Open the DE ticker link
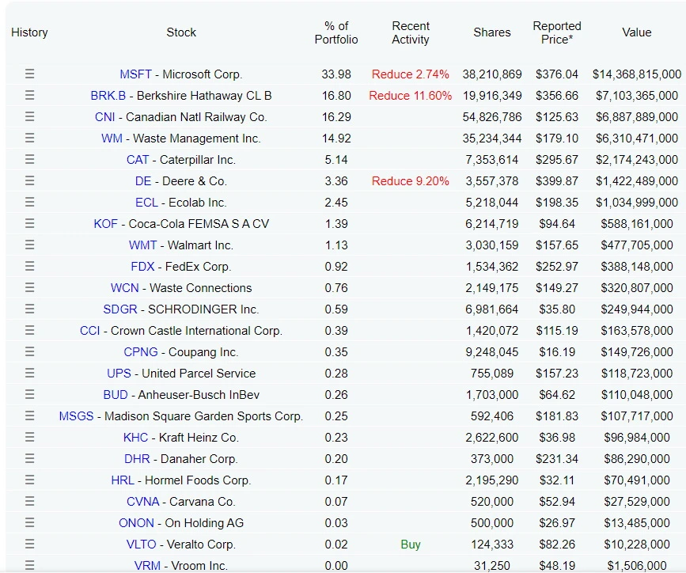The height and width of the screenshot is (573, 686). click(x=143, y=181)
